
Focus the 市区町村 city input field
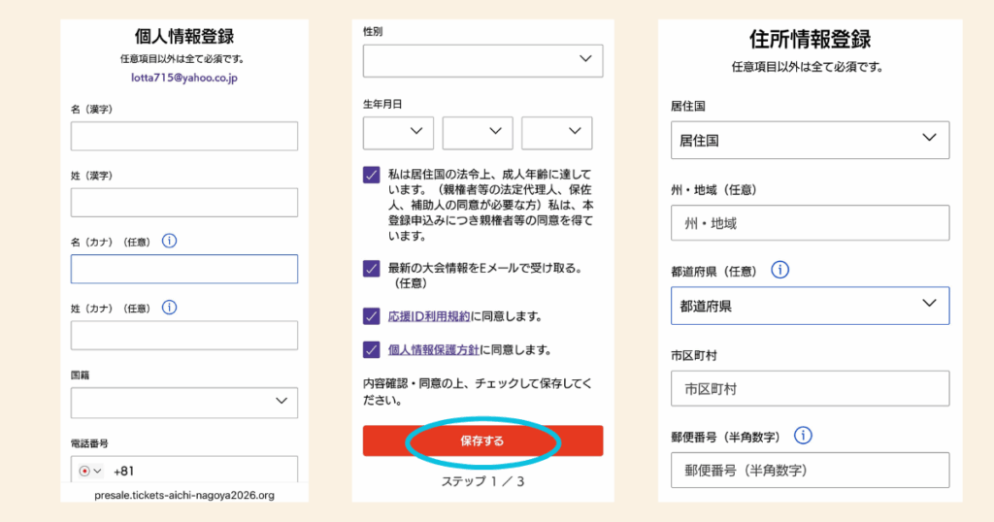pos(810,388)
